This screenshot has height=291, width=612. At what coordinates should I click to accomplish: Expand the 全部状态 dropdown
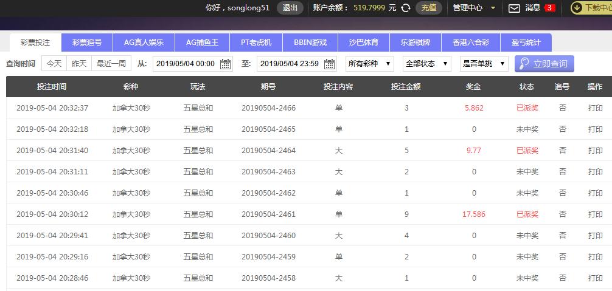(427, 64)
